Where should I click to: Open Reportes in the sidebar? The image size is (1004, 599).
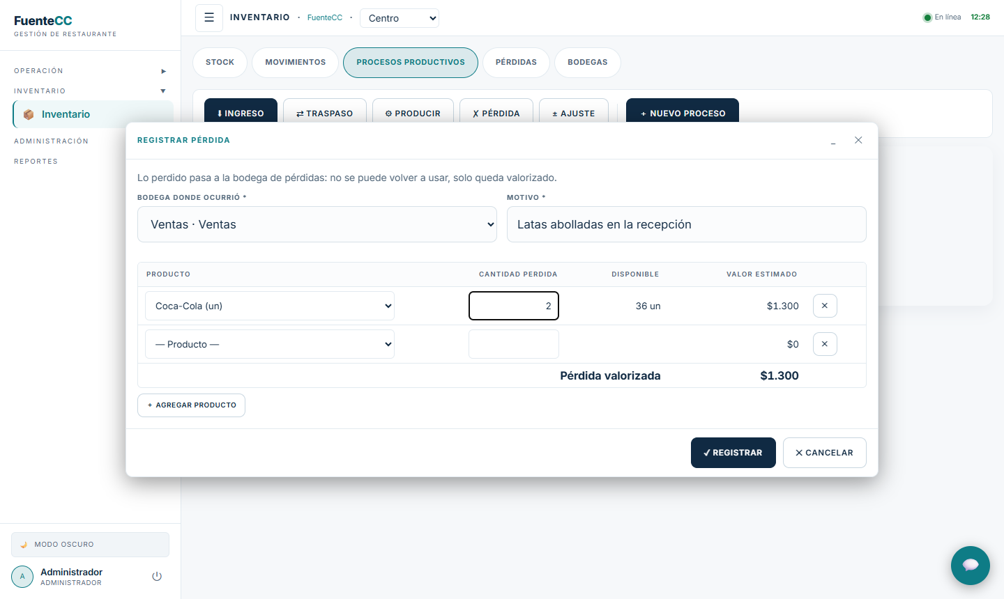(36, 162)
